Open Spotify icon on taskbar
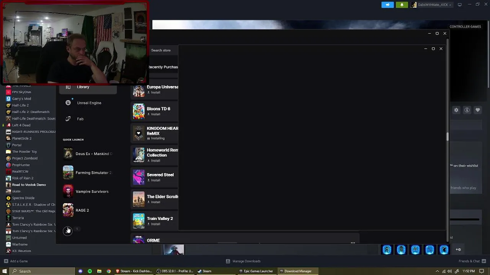The width and height of the screenshot is (490, 275). point(90,271)
